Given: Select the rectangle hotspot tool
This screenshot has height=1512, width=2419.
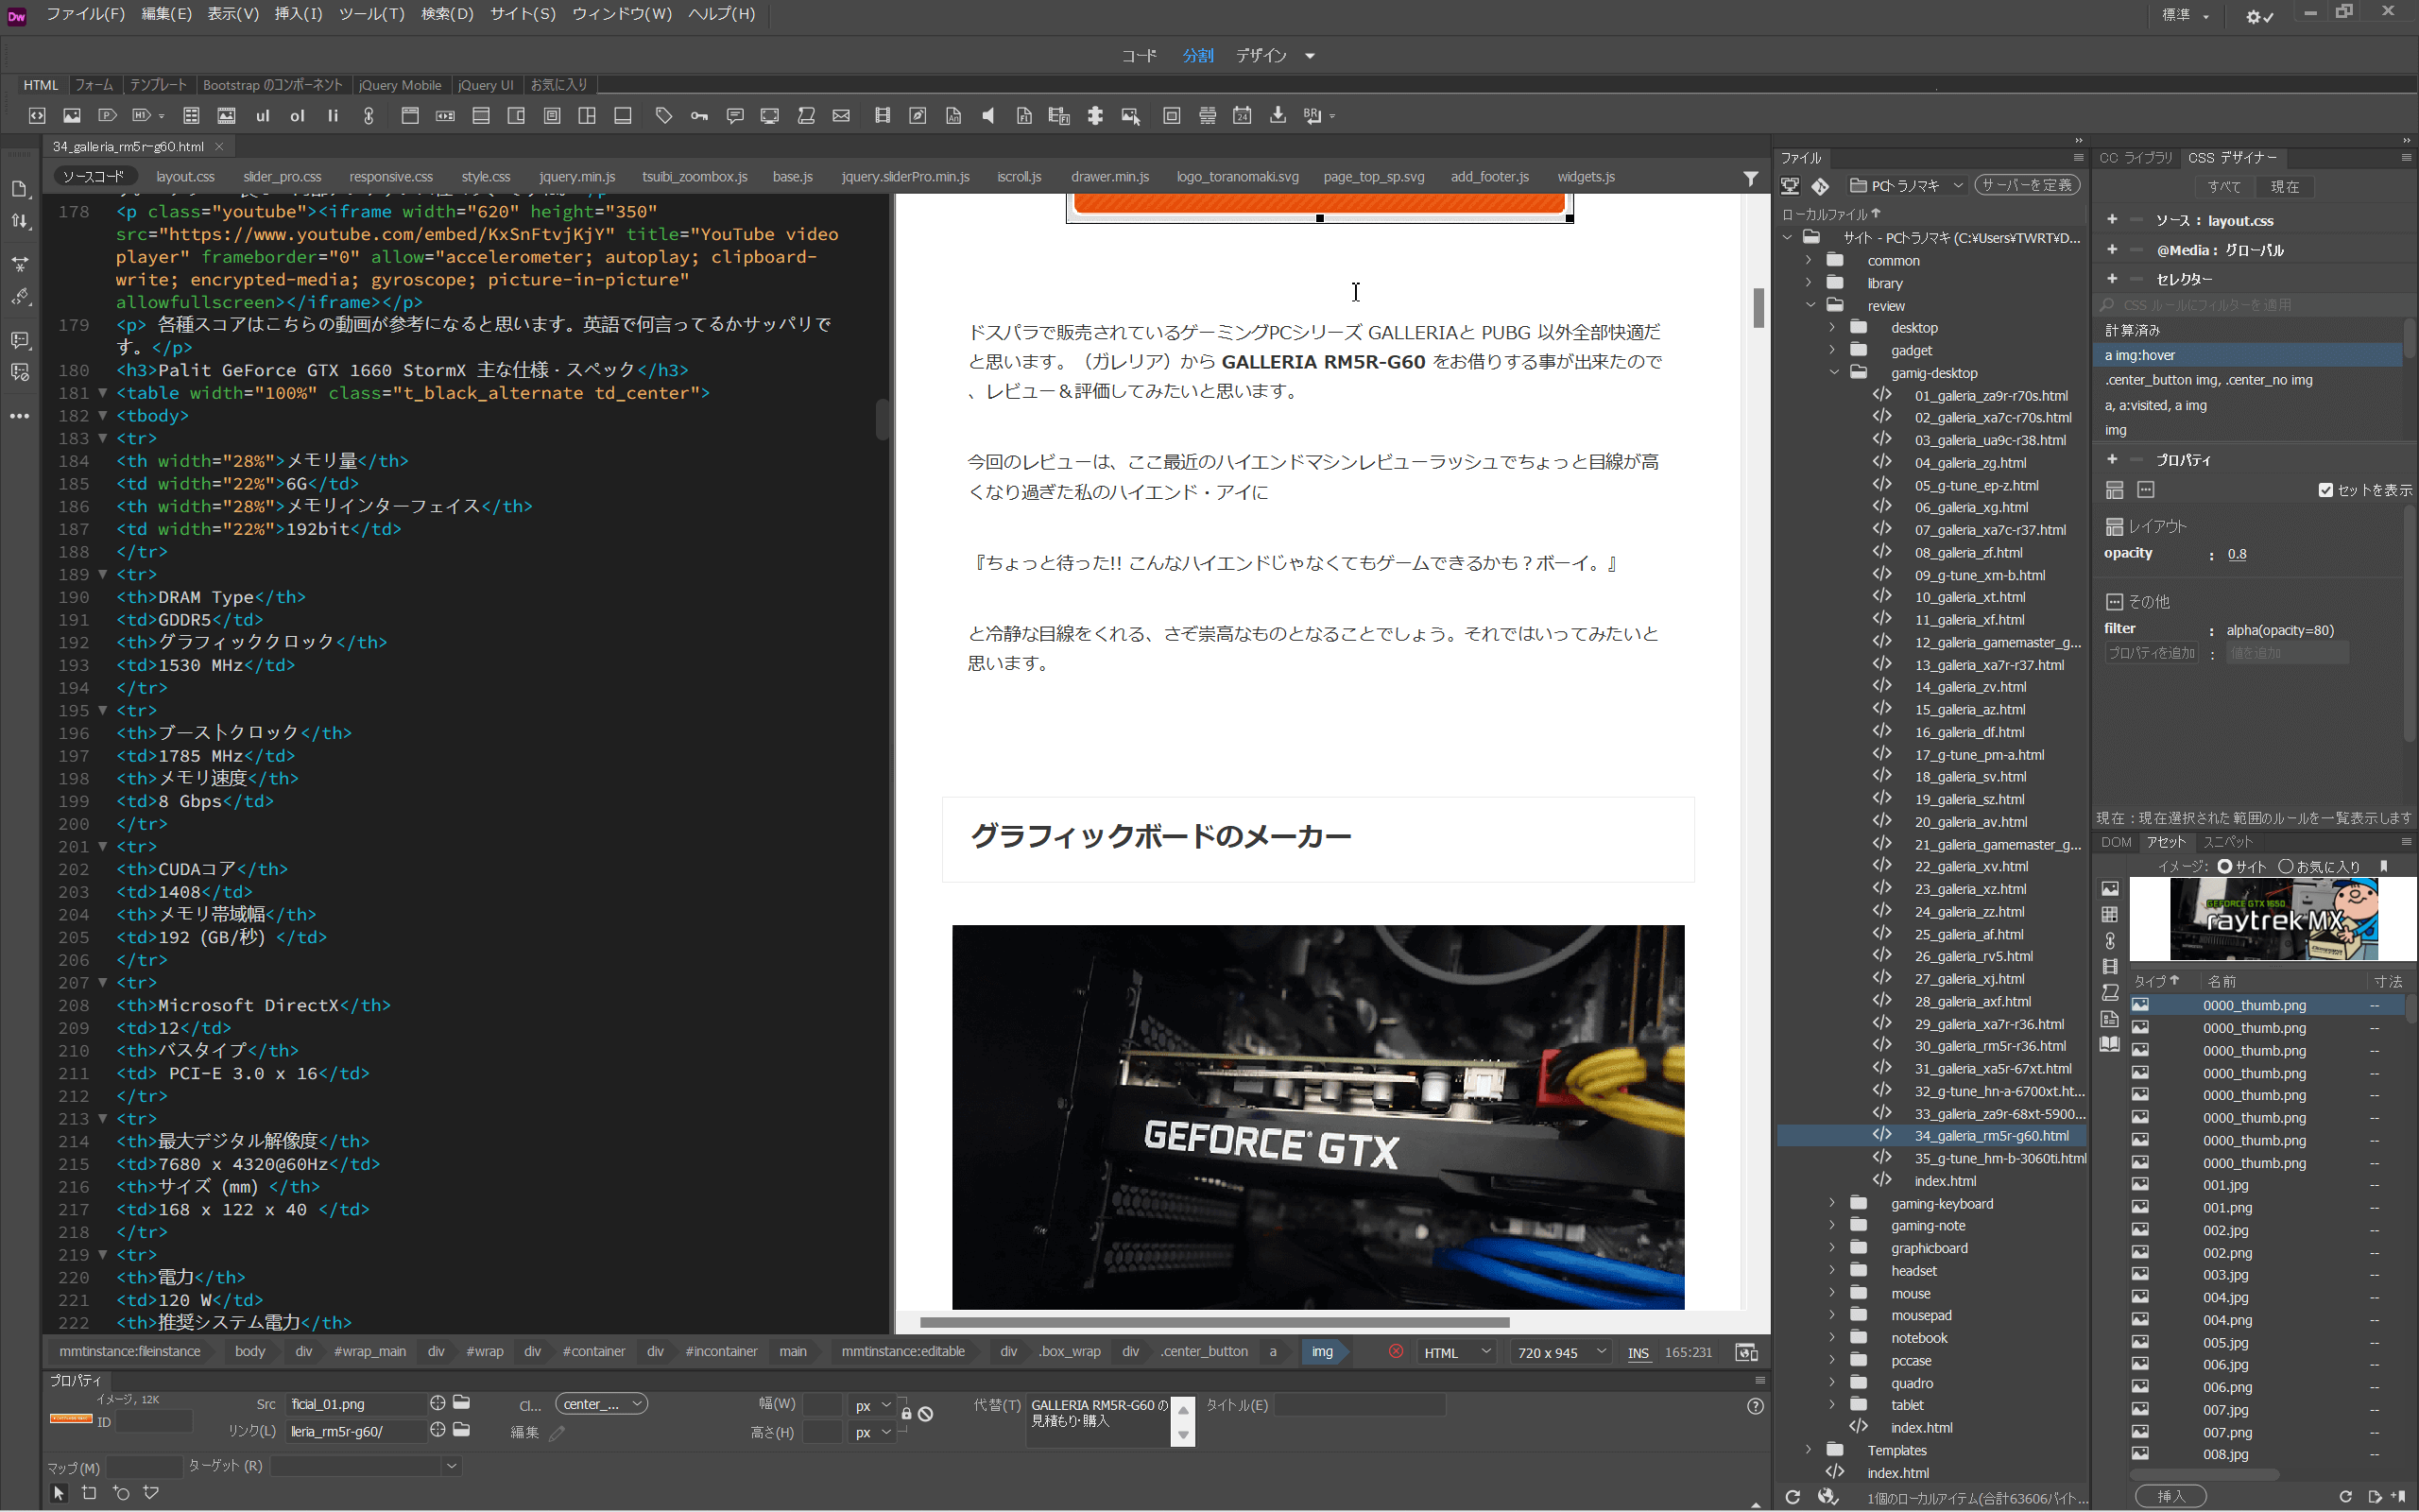Looking at the screenshot, I should click(89, 1493).
